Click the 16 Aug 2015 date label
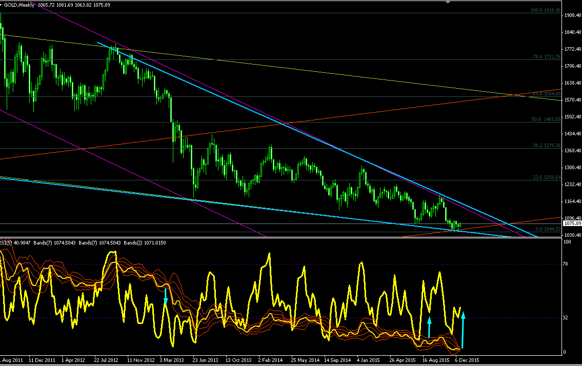The height and width of the screenshot is (366, 582). click(436, 360)
